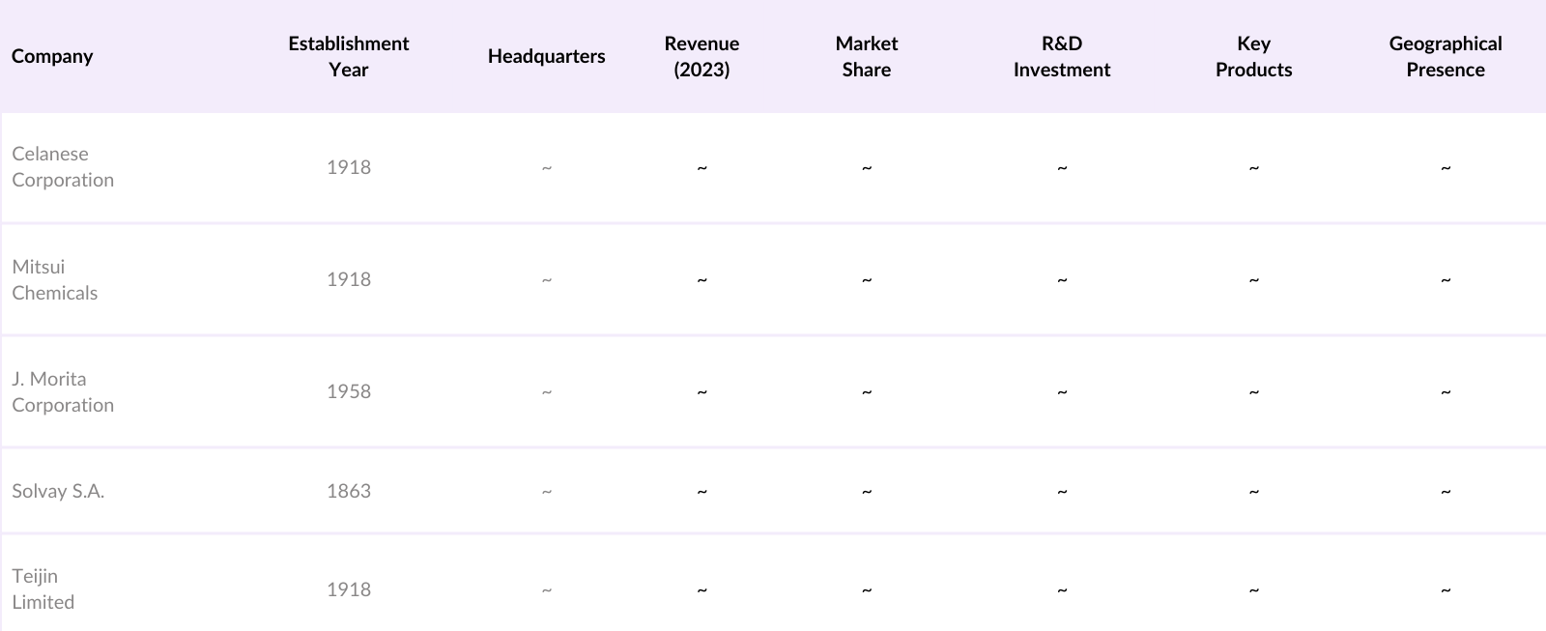Click the R&D Investment column header
Viewport: 1546px width, 631px height.
click(1062, 56)
